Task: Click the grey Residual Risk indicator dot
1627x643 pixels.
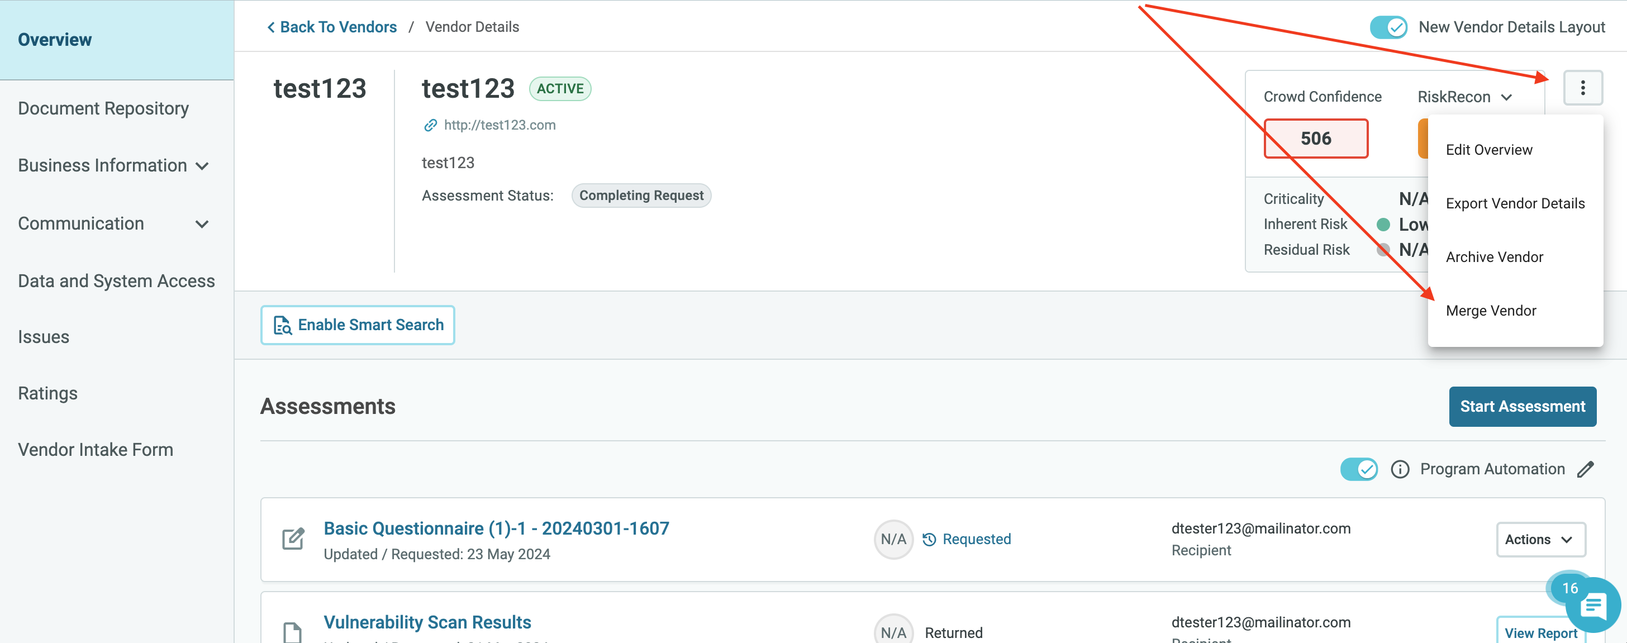Action: pyautogui.click(x=1383, y=250)
